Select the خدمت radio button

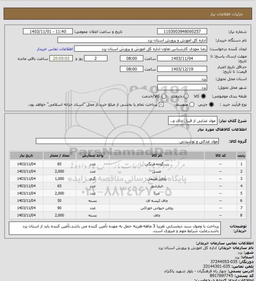point(186,96)
